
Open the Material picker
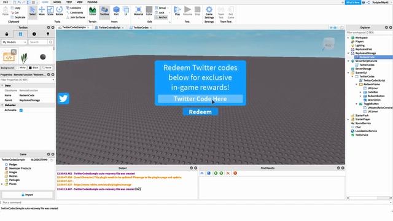pos(138,11)
